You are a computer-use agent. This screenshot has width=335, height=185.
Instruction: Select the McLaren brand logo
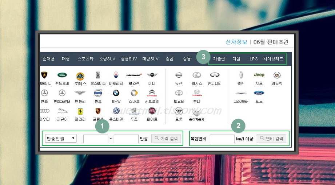(134, 75)
